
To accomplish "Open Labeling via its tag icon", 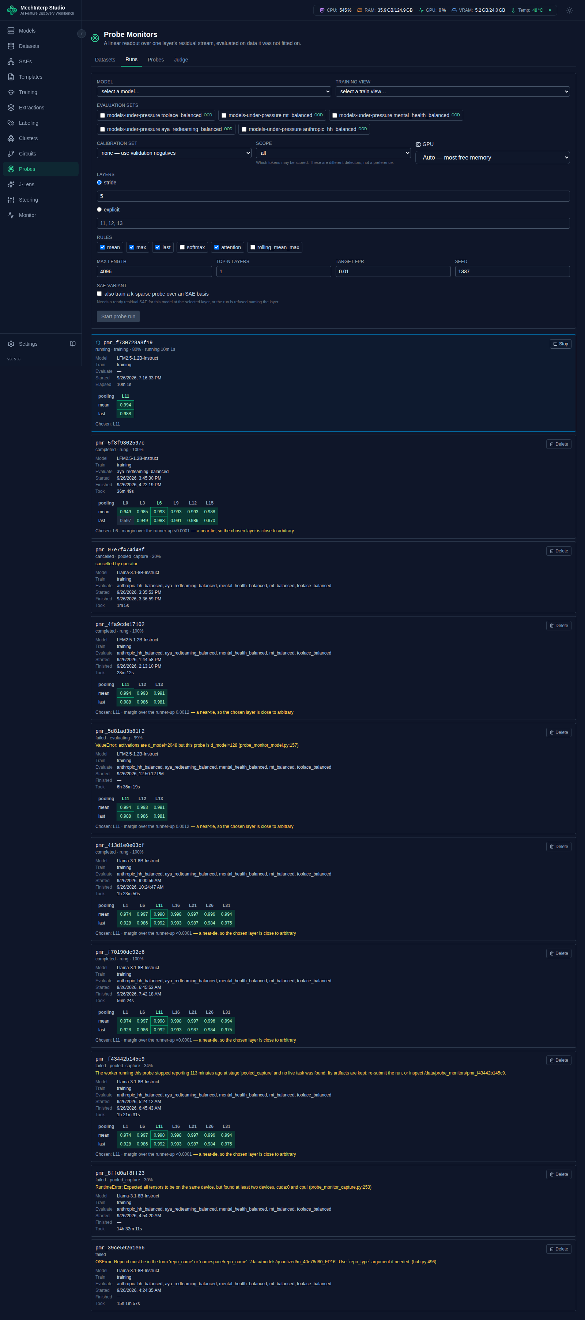I will [x=11, y=123].
